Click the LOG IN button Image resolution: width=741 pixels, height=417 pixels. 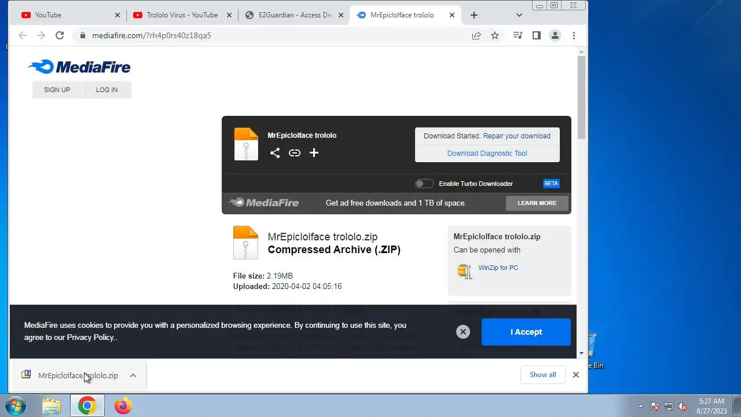pos(107,90)
